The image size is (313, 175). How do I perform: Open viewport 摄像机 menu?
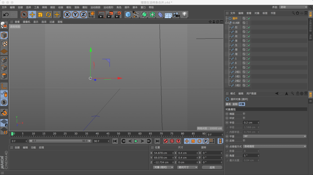(x=27, y=22)
